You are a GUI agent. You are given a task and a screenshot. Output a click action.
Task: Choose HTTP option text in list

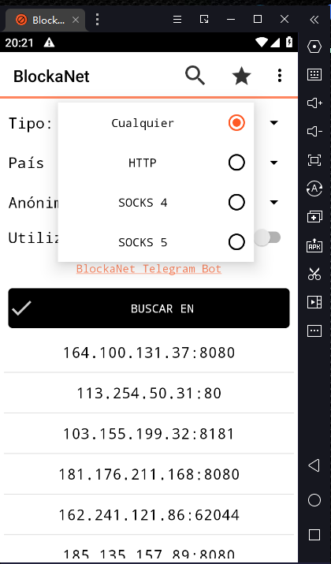pos(143,163)
